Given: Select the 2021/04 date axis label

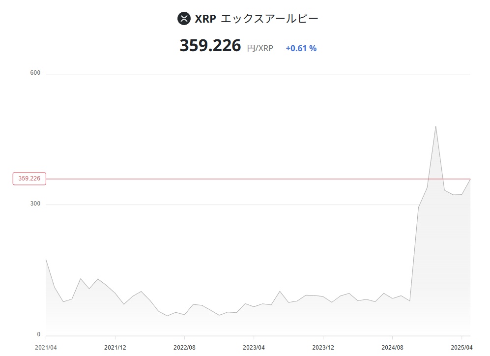Looking at the screenshot, I should [x=46, y=348].
